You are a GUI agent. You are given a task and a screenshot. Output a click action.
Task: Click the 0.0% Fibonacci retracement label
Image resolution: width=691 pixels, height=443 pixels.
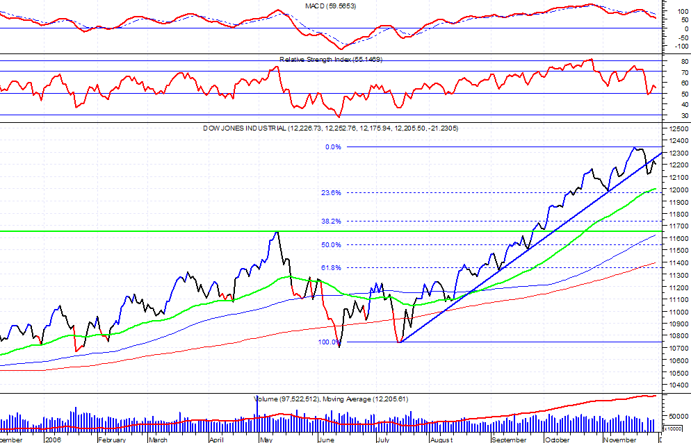coord(333,147)
